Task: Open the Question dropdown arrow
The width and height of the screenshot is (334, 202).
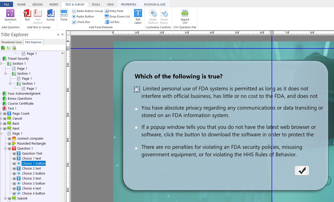Action: pyautogui.click(x=10, y=23)
